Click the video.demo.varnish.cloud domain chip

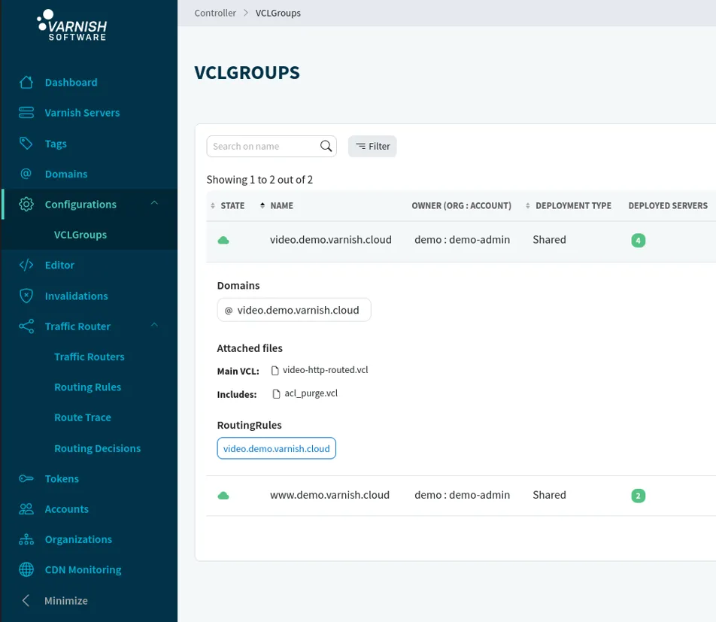click(294, 310)
